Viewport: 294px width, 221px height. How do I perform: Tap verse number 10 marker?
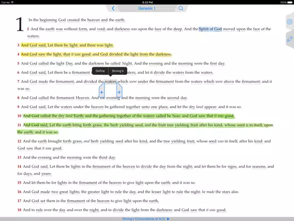coord(19,116)
